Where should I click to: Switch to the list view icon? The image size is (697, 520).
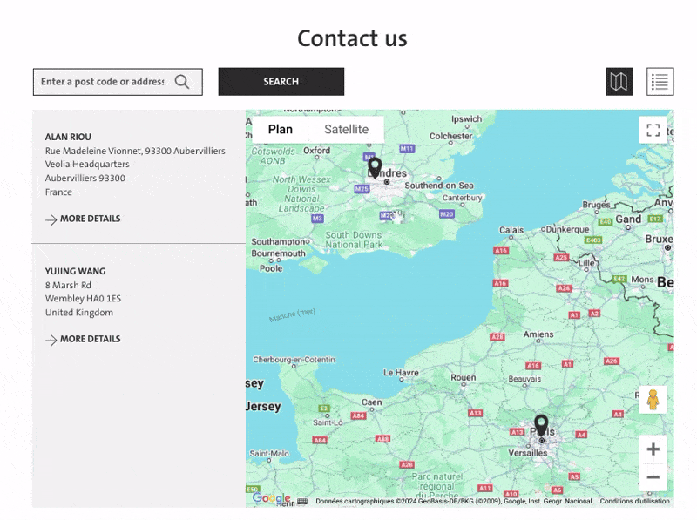tap(660, 81)
